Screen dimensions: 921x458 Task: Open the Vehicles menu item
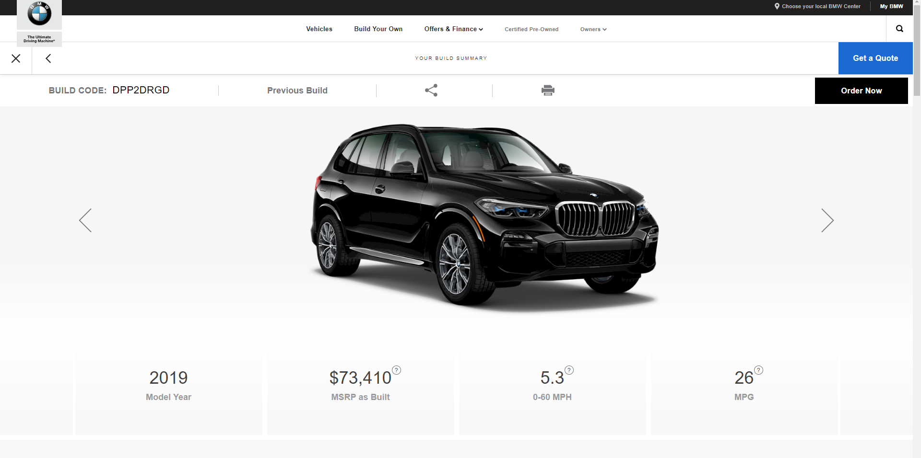click(x=319, y=29)
